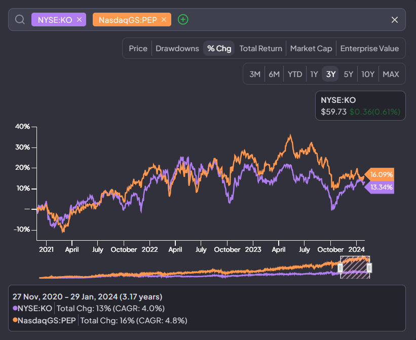
Task: Set time range to YTD
Action: pyautogui.click(x=295, y=74)
